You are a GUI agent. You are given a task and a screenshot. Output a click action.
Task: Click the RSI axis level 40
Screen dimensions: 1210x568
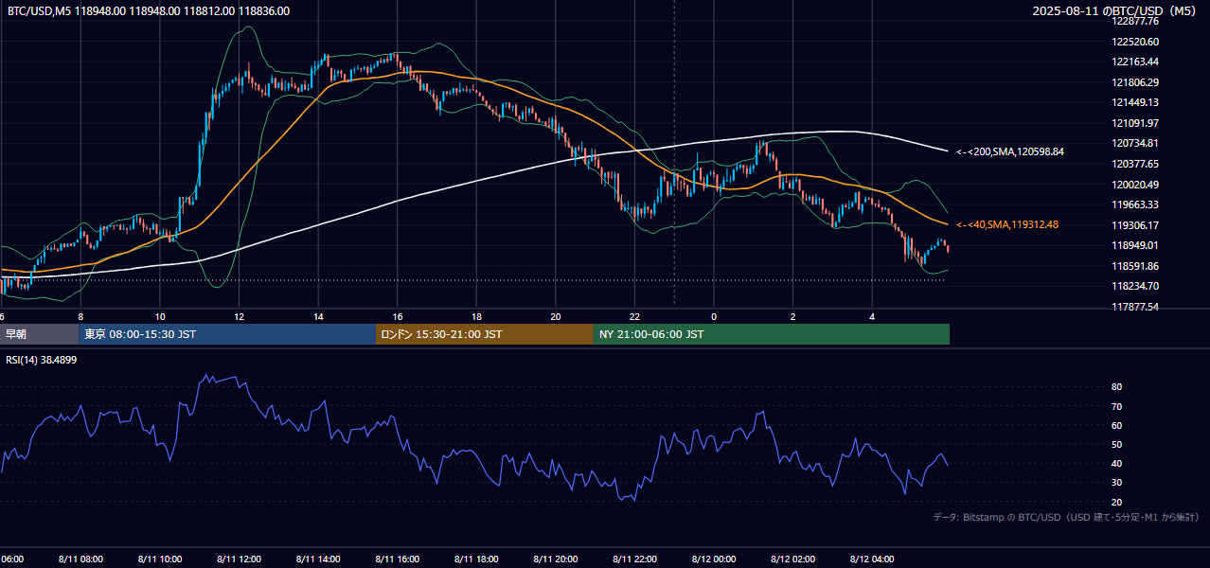point(1117,463)
